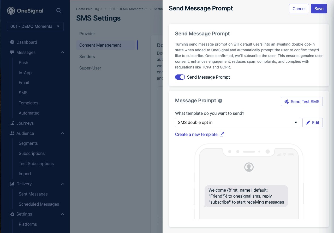
Task: Open the SMS double opt in template dropdown
Action: [238, 122]
